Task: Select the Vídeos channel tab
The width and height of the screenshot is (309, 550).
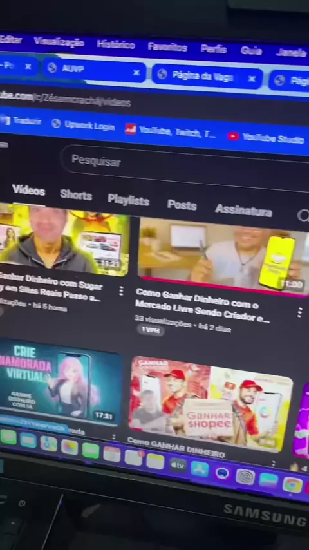Action: coord(28,191)
